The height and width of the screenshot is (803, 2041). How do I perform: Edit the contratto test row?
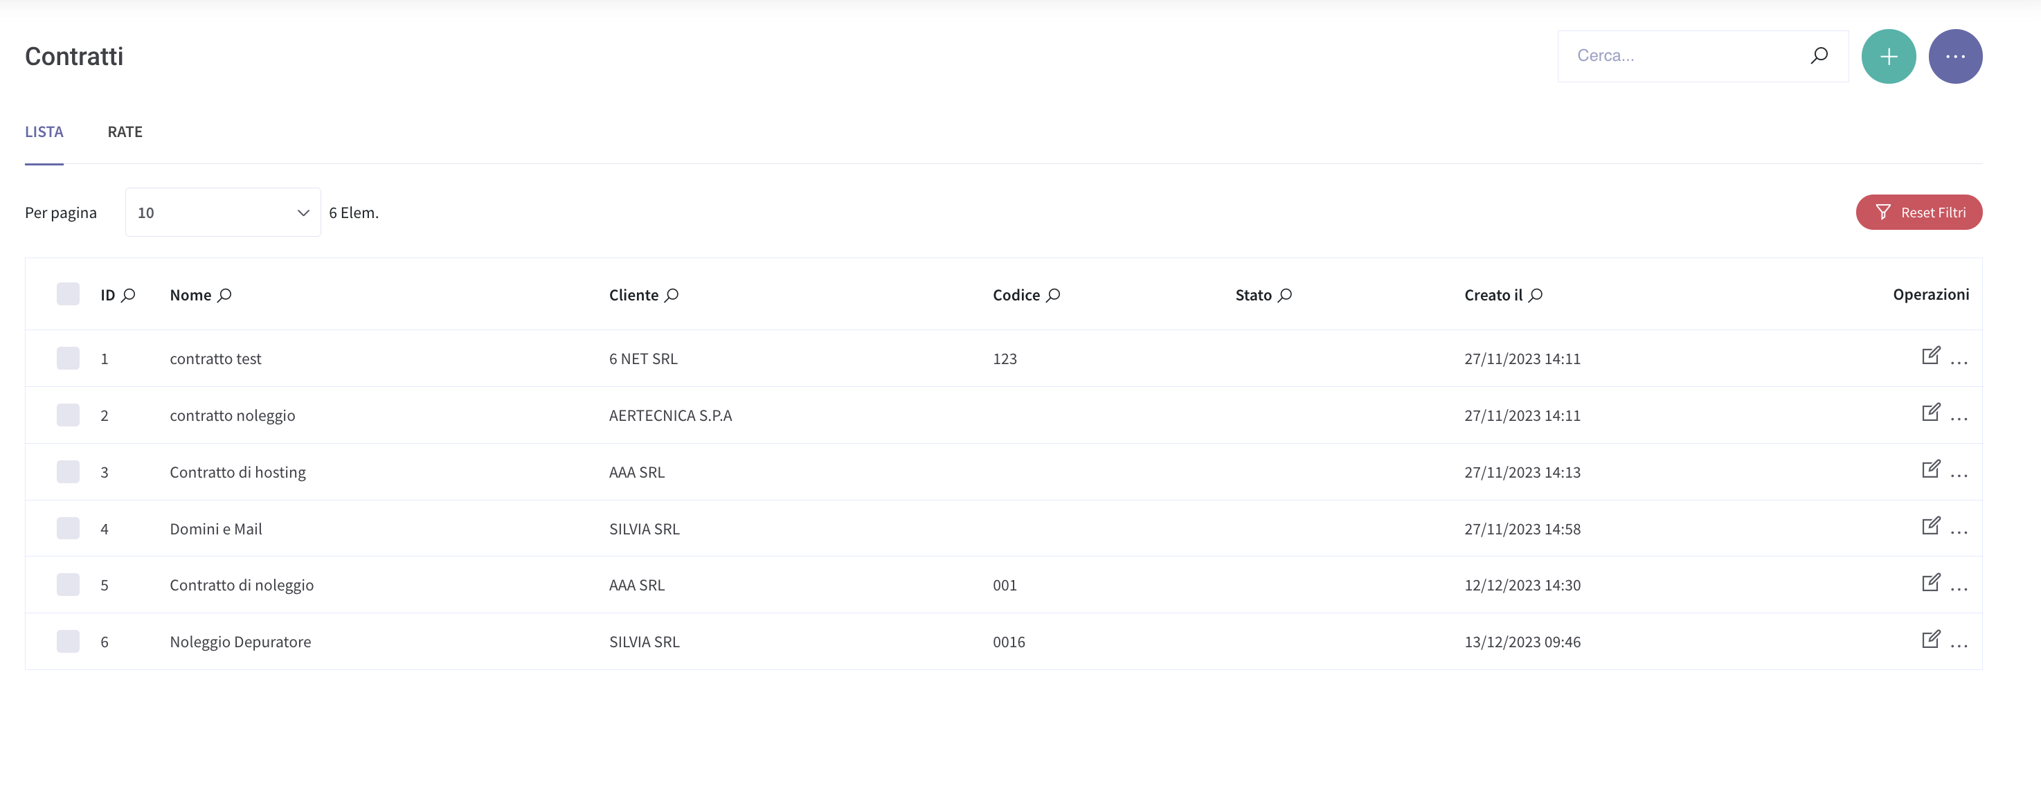coord(1931,356)
